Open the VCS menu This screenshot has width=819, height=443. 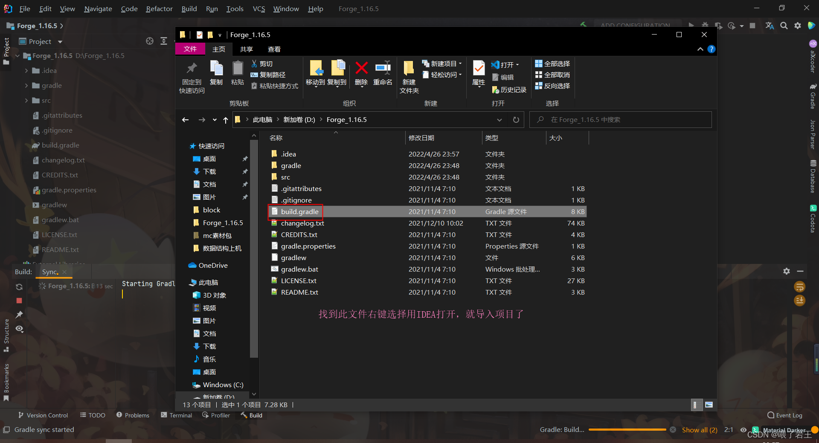(259, 9)
